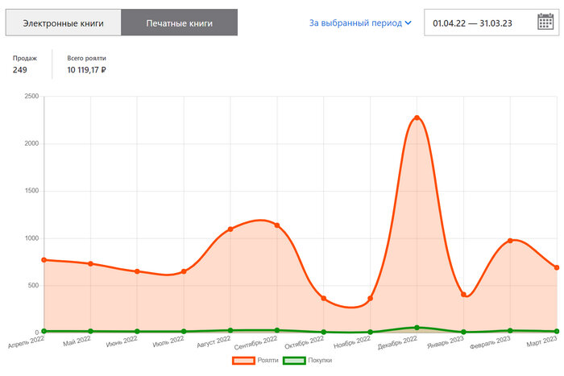Select the Январь 2023 royalty data point

coord(463,295)
